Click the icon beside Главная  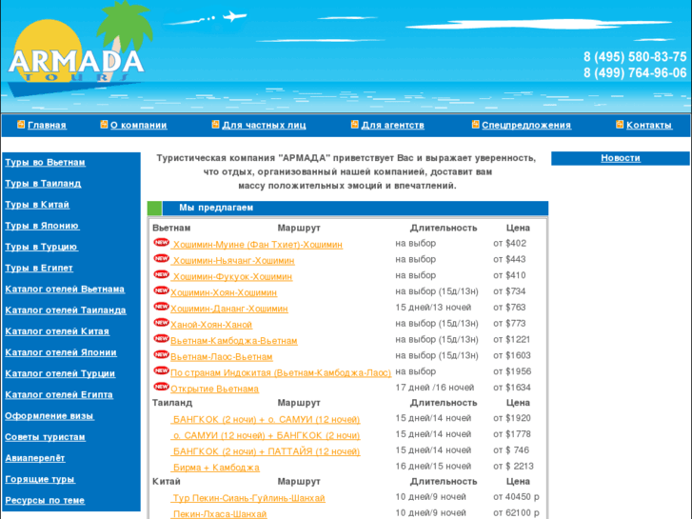pyautogui.click(x=21, y=125)
